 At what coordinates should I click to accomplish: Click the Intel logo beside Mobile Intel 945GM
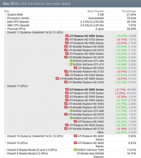[x=78, y=153]
